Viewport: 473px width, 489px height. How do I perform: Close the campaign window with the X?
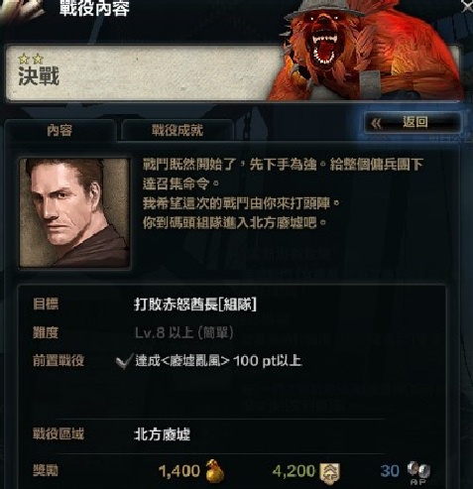(x=467, y=6)
